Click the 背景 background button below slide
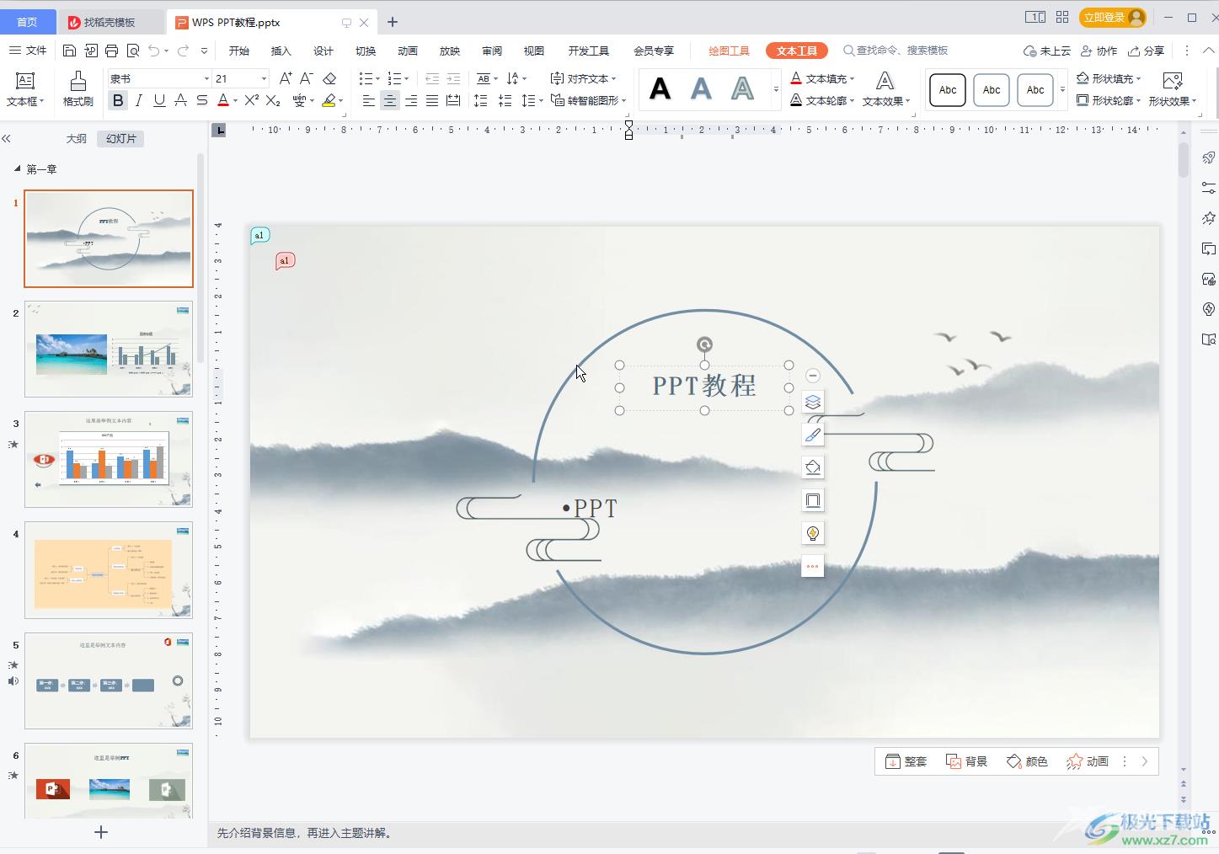The image size is (1219, 854). point(966,761)
